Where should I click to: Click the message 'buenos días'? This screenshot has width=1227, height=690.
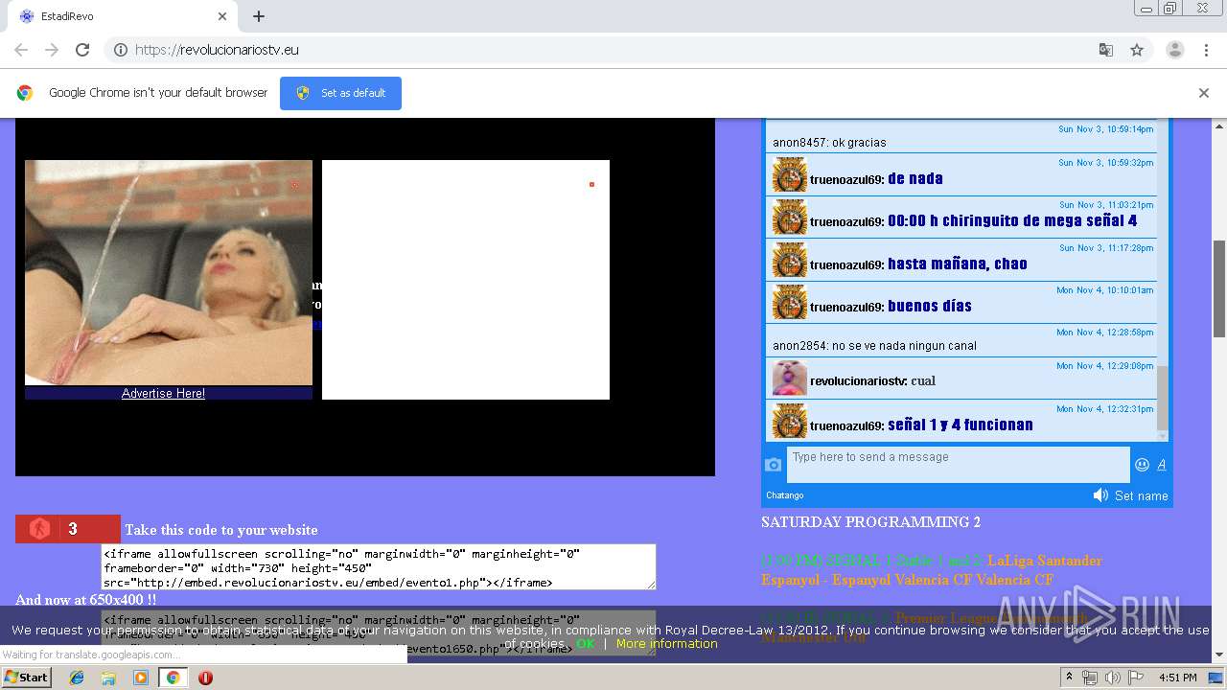930,306
